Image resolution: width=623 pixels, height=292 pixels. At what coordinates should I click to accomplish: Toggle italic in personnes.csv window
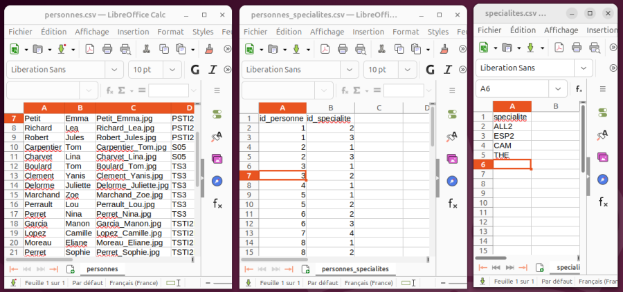pyautogui.click(x=213, y=70)
